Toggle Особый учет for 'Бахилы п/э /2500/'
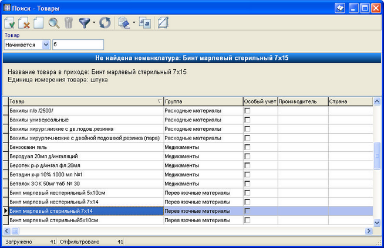Screen dimensions: 384x248 point(247,111)
